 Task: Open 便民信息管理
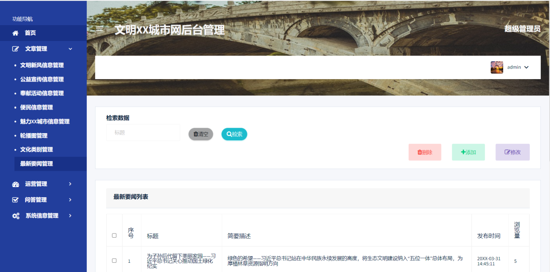click(37, 107)
